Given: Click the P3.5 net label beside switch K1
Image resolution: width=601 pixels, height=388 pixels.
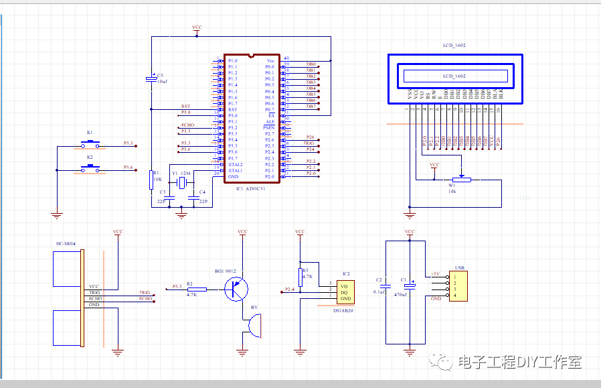Looking at the screenshot, I should click(x=128, y=143).
